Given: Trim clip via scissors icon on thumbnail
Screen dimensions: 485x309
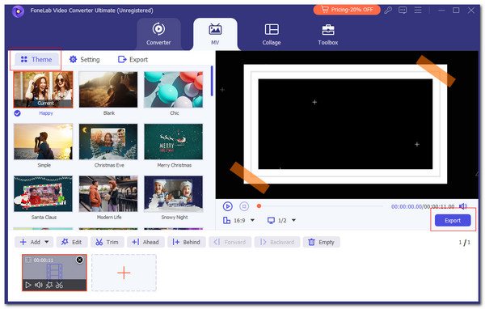Looking at the screenshot, I should click(x=59, y=285).
